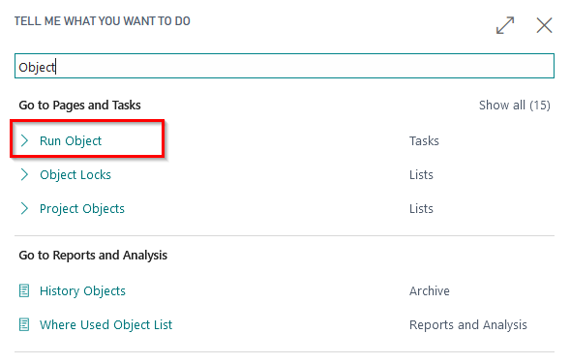570x364 pixels.
Task: Open the Project Objects list
Action: click(82, 209)
